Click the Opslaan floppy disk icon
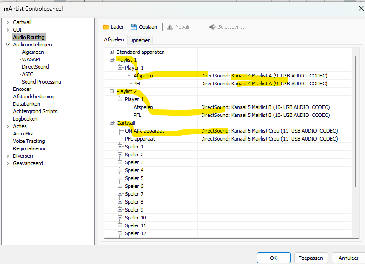Viewport: 365px width, 264px height. click(134, 27)
